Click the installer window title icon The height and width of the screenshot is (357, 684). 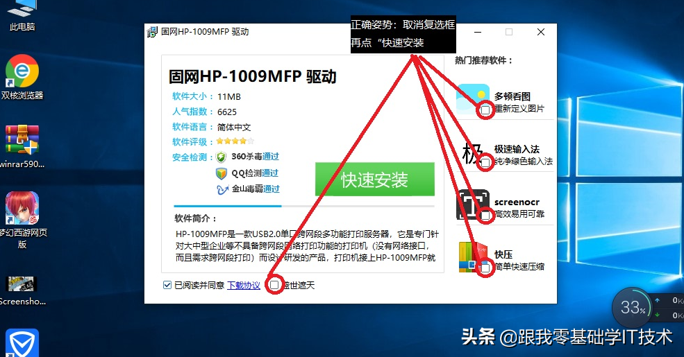[x=152, y=32]
